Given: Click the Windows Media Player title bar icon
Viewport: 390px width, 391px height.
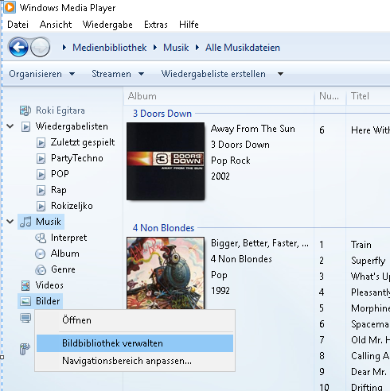Looking at the screenshot, I should pos(10,7).
